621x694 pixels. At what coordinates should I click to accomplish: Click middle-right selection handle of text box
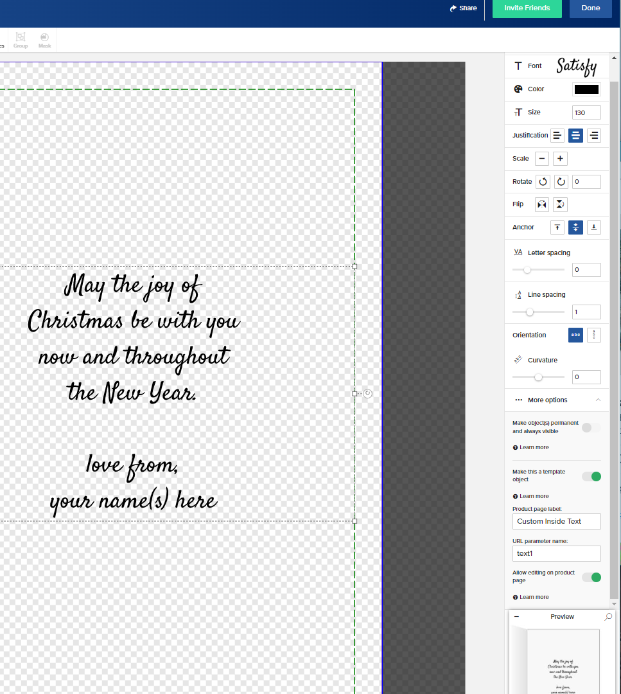click(354, 393)
